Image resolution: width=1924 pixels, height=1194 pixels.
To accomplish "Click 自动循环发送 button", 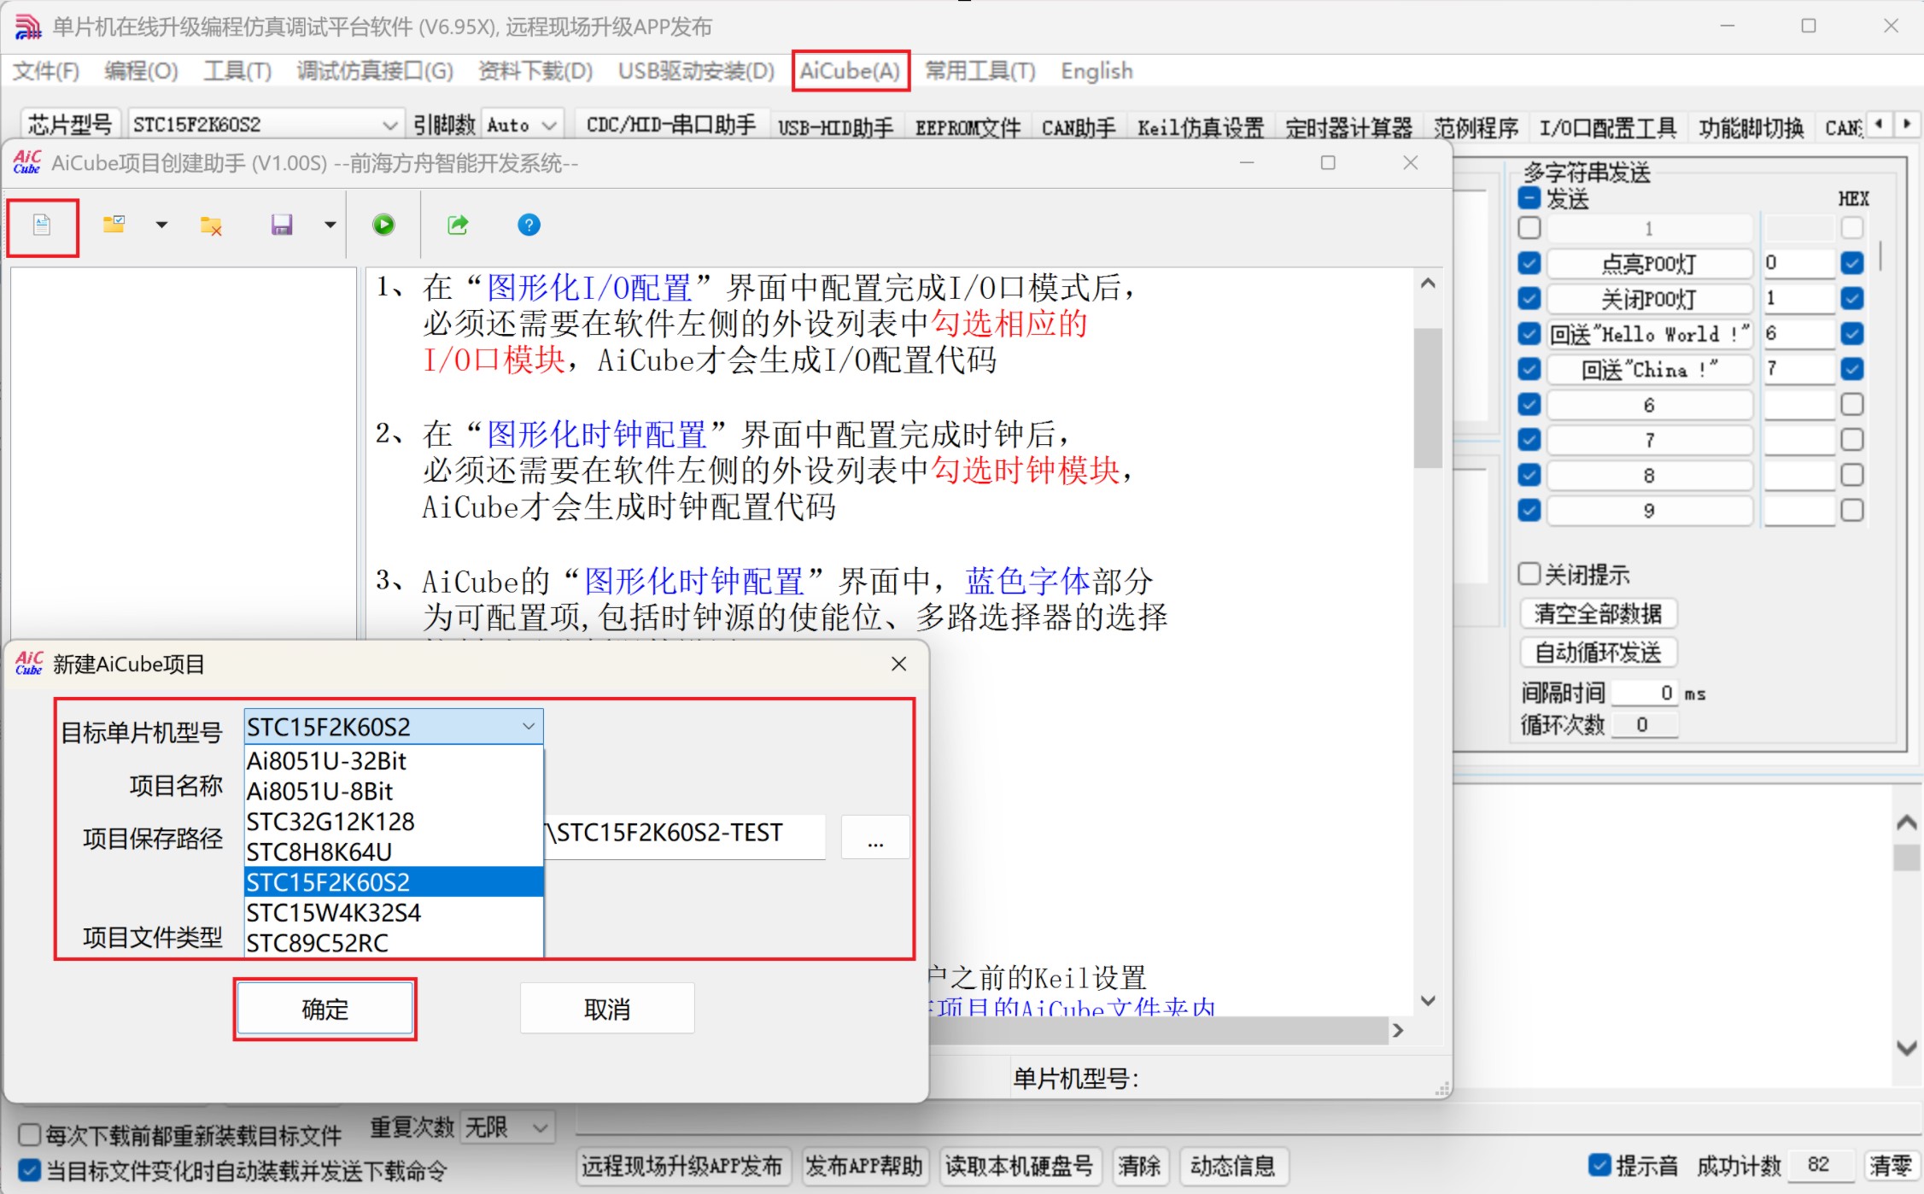I will pos(1598,653).
